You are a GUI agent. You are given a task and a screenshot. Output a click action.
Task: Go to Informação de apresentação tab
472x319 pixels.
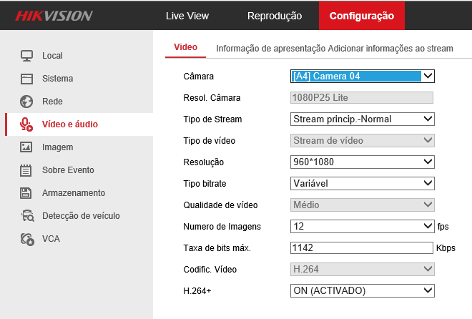coord(270,49)
